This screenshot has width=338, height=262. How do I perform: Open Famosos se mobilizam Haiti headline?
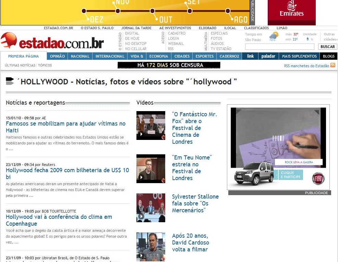(x=65, y=127)
